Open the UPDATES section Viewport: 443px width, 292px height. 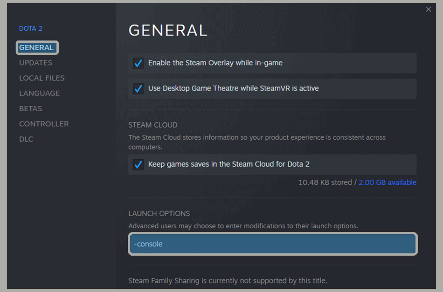click(x=35, y=63)
